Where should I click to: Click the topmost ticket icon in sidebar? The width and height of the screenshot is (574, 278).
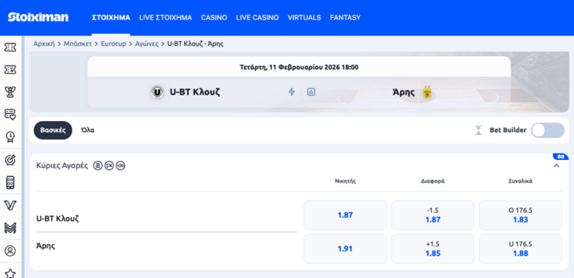click(x=11, y=47)
